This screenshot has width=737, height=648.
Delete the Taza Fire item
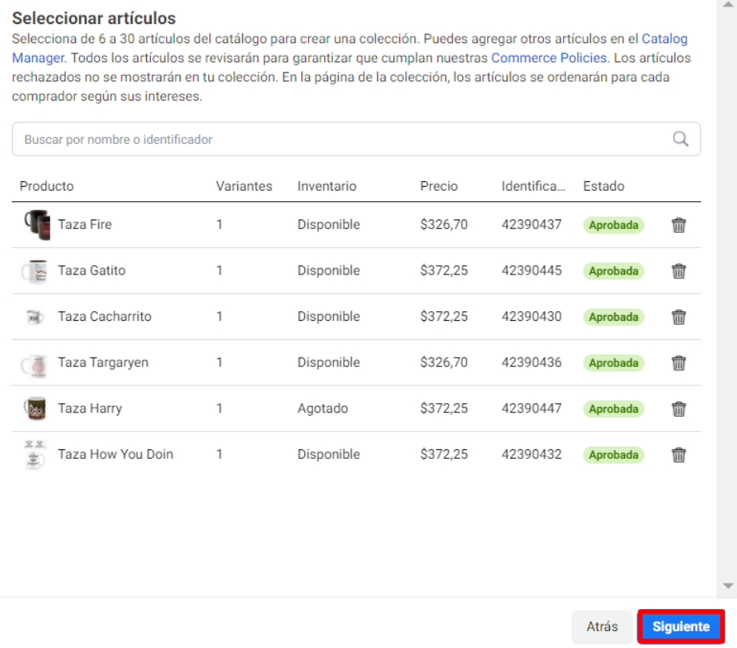click(x=678, y=225)
